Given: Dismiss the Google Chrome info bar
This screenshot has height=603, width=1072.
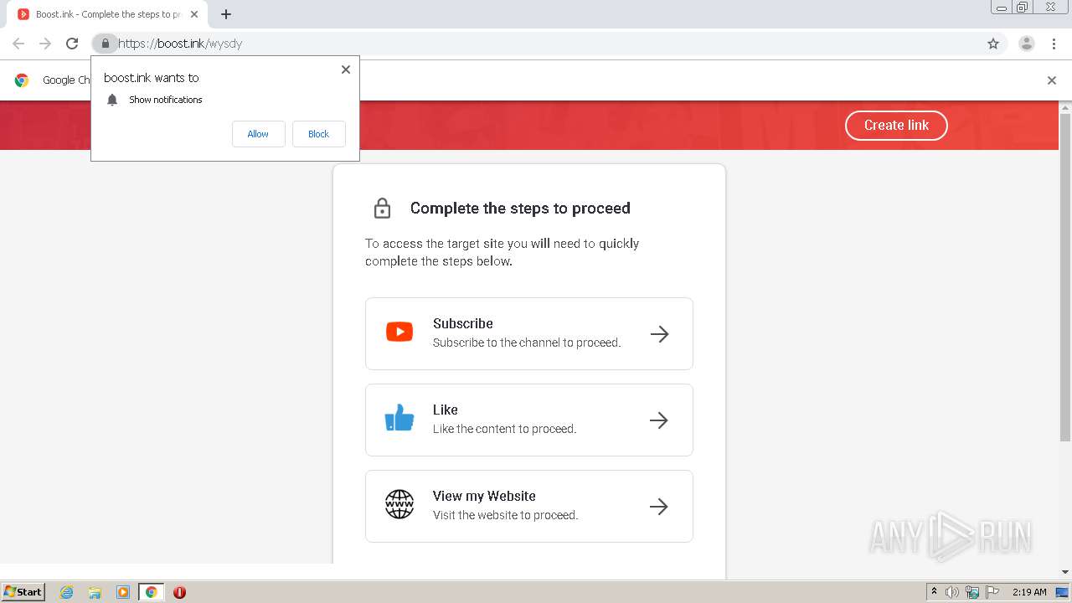Looking at the screenshot, I should pos(1052,80).
